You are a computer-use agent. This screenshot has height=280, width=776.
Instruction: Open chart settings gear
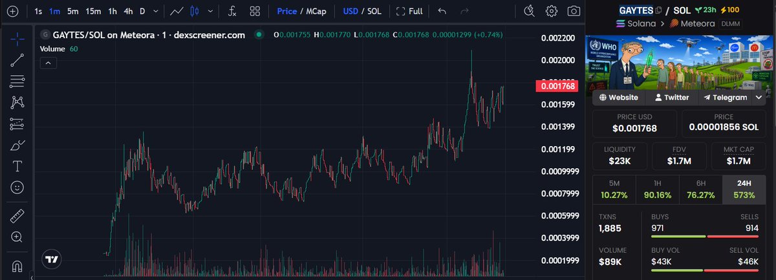pos(552,11)
